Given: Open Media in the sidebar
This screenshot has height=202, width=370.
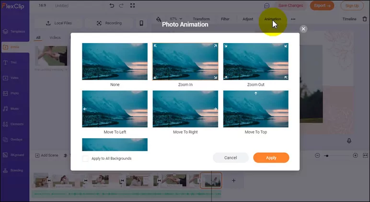Looking at the screenshot, I should (x=15, y=47).
